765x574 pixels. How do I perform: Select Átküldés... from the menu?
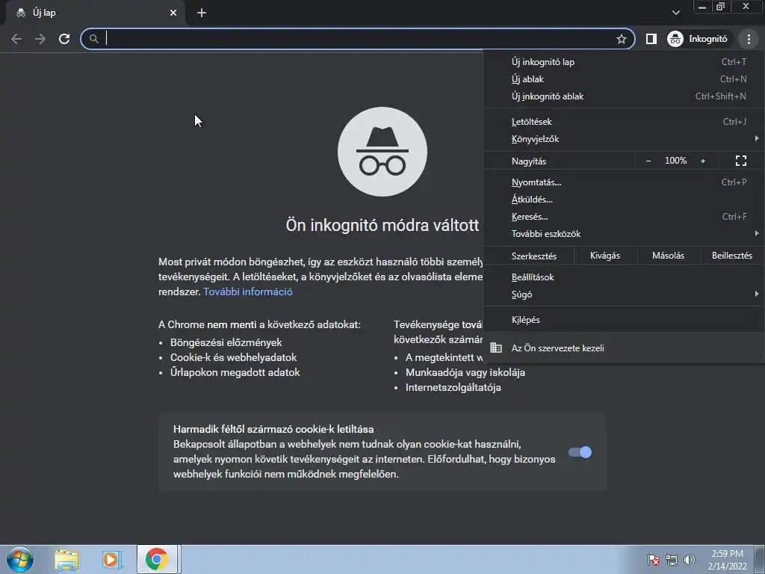[x=624, y=200]
